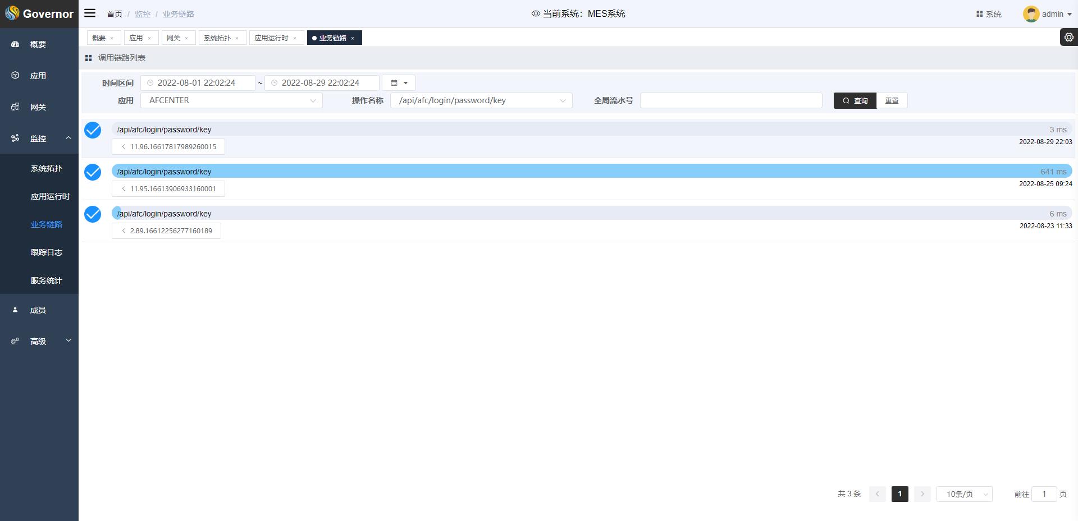
Task: Open the 10条/页 page size dropdown
Action: 964,494
